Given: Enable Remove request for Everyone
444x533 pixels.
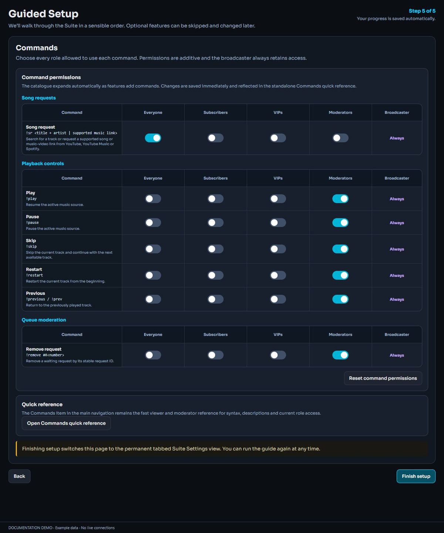Looking at the screenshot, I should tap(153, 355).
